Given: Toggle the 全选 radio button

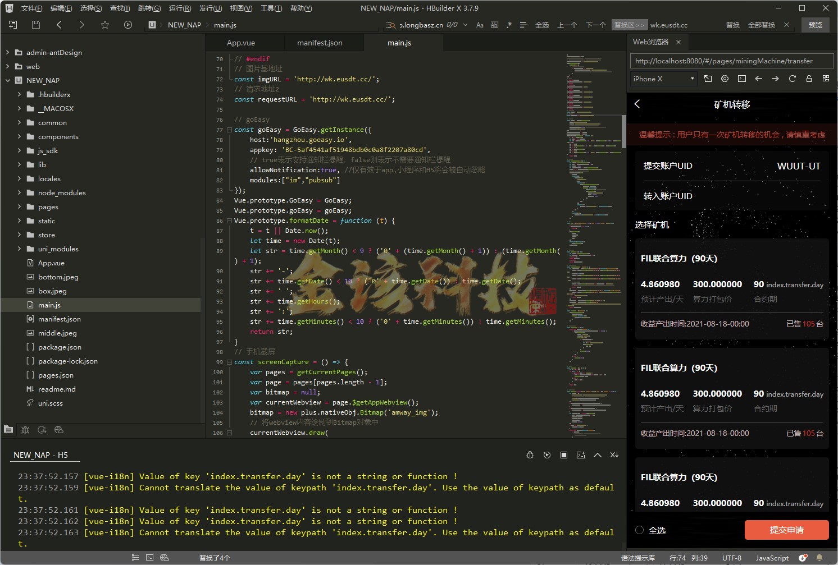Looking at the screenshot, I should 639,530.
